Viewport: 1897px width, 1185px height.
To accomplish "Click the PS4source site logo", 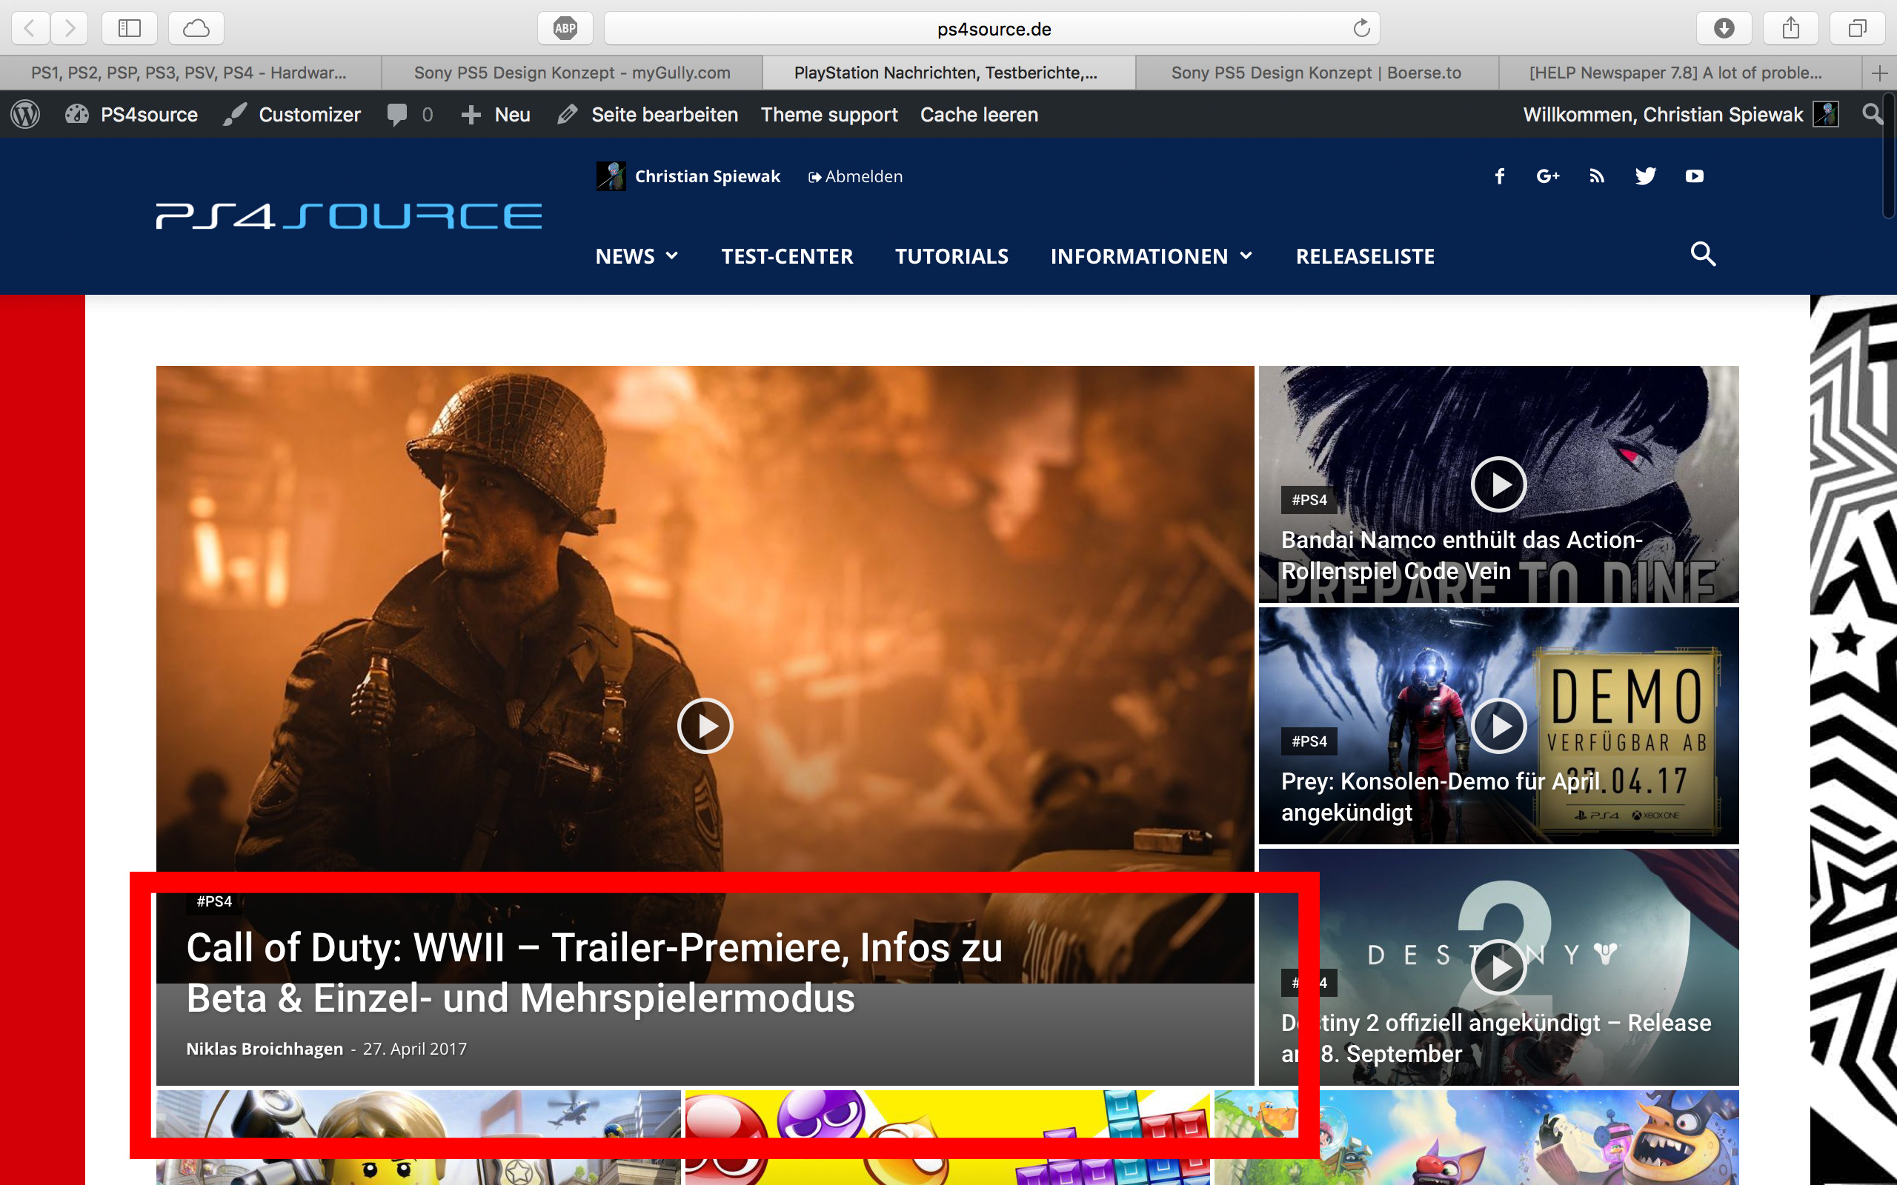I will click(x=349, y=216).
